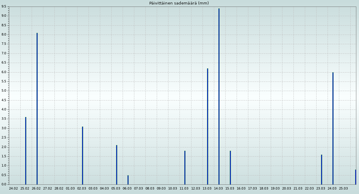
Task: Select the 20.03 x-axis date label
Action: point(286,188)
